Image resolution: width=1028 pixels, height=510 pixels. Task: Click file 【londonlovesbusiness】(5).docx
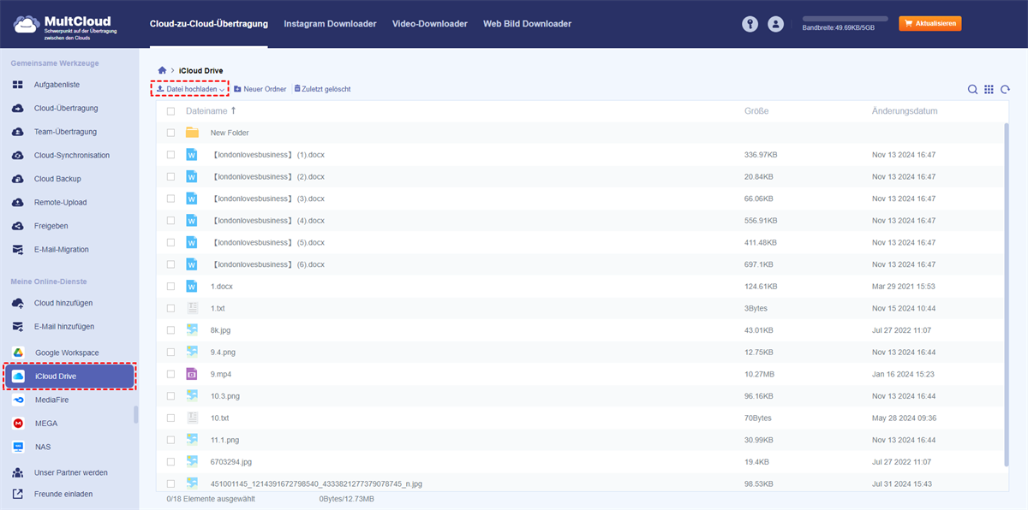pyautogui.click(x=267, y=243)
